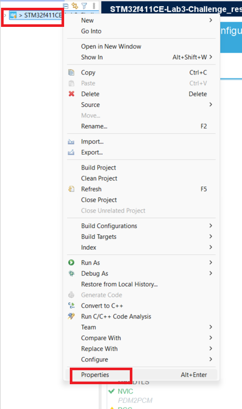
Task: Click the green Run As play icon
Action: [71, 262]
